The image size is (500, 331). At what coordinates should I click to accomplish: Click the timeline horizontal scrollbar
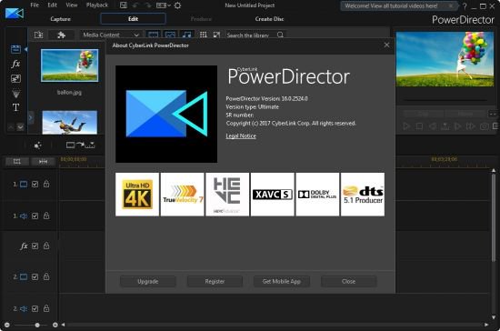[x=275, y=325]
